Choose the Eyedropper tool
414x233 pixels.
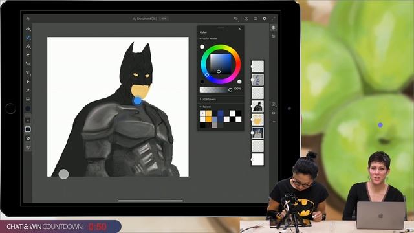[28, 91]
